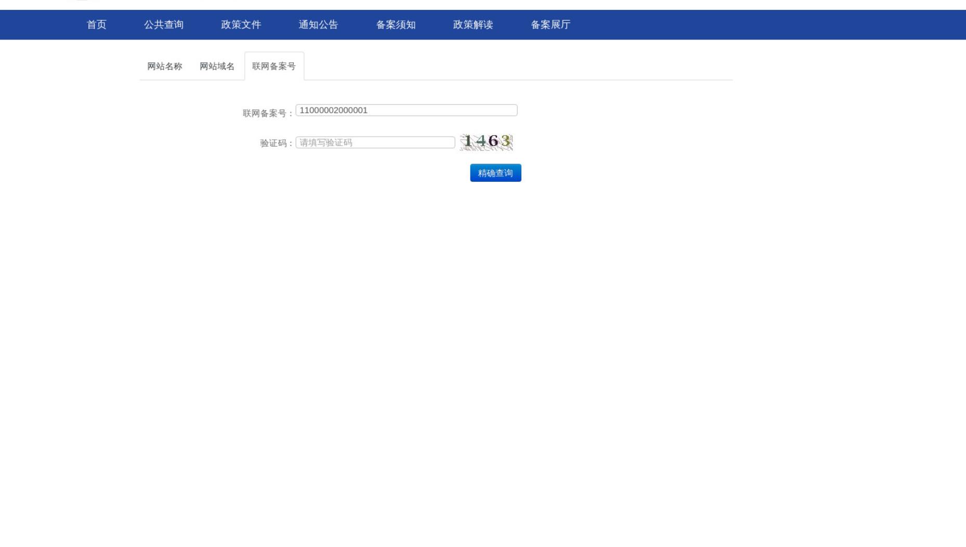Open the 备案展厅 navigation item

[x=551, y=25]
